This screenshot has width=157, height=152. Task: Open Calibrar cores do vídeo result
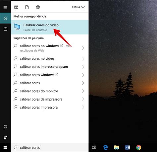(50, 27)
